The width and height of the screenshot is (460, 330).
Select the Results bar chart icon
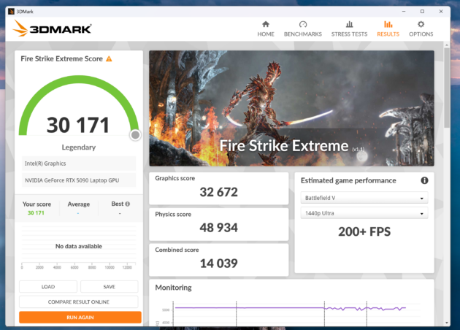click(x=388, y=24)
